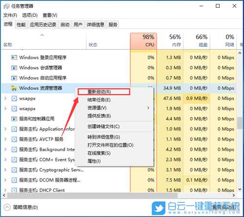Expand 服务主机: Background Intelligent group
Image resolution: width=244 pixels, height=217 pixels.
(x=5, y=149)
